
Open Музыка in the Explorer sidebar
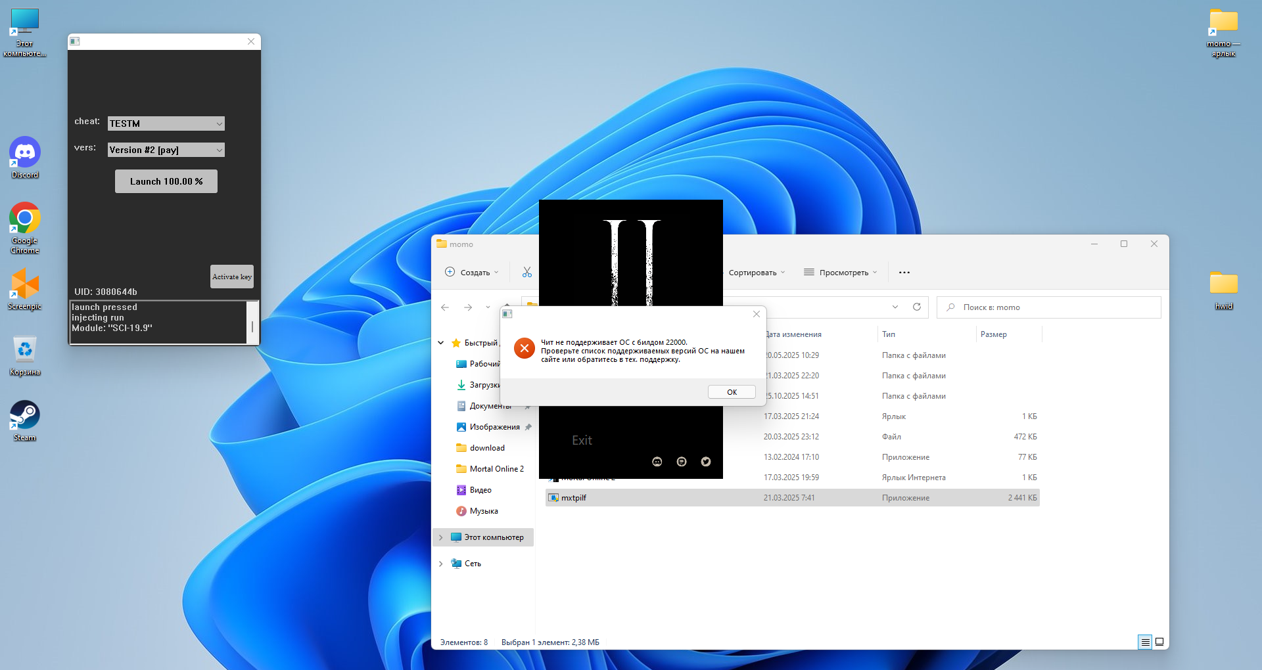484,511
